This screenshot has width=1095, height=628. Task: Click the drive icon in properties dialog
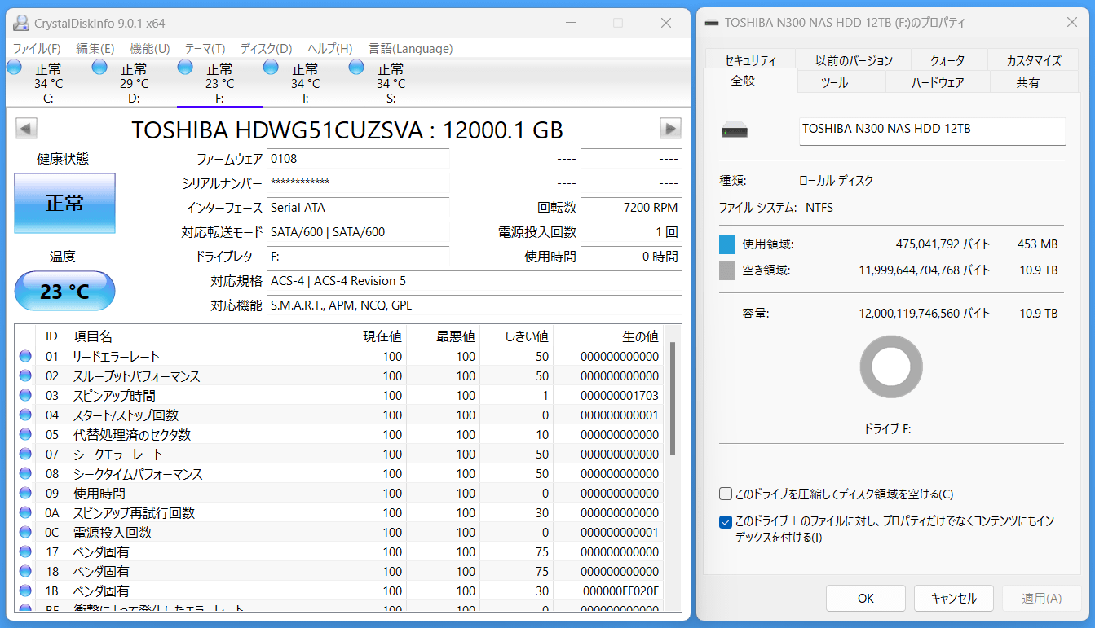point(735,130)
